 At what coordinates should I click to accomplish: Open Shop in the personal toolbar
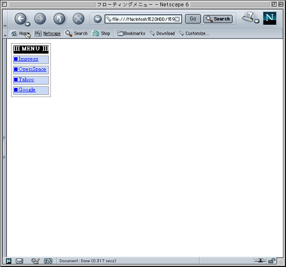[x=101, y=33]
